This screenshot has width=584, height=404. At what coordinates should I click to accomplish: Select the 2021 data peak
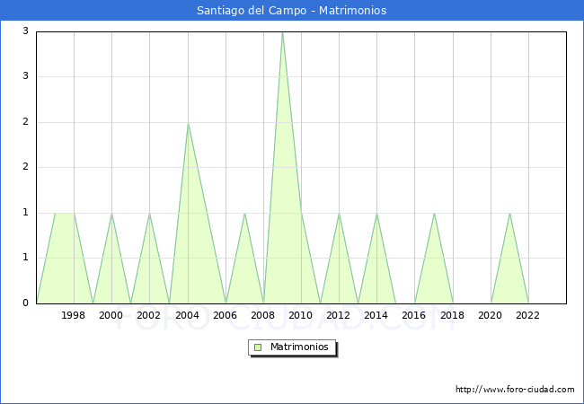(x=509, y=214)
